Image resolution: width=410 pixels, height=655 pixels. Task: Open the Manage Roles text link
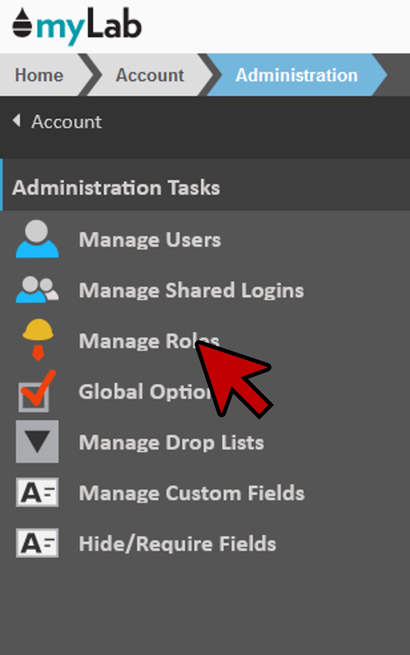(136, 341)
